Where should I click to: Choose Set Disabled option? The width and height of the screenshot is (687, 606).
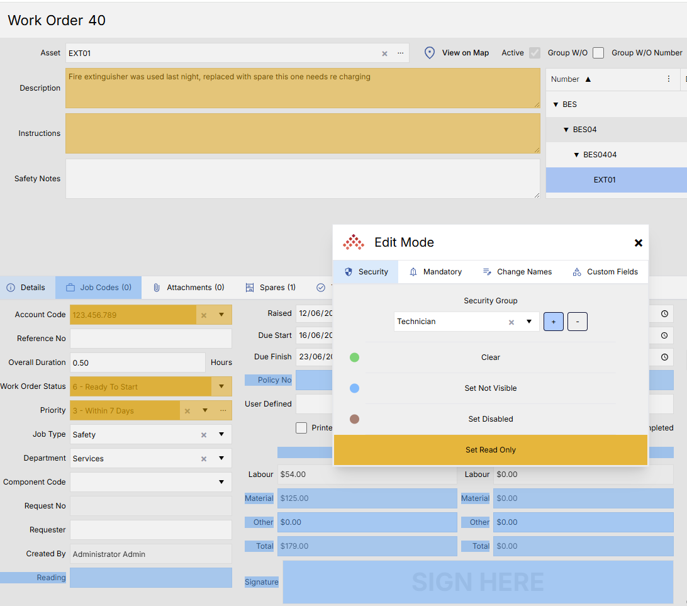490,419
